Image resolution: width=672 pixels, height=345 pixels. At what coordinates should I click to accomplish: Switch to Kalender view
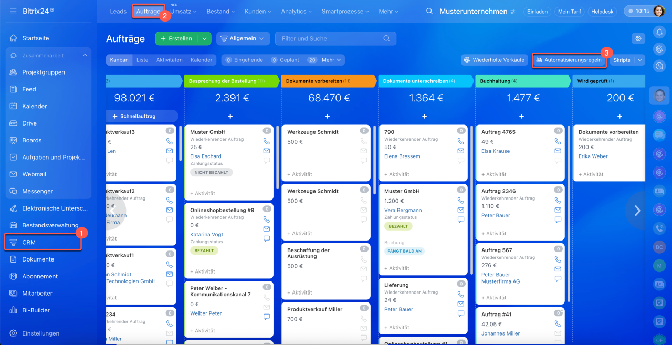pyautogui.click(x=202, y=60)
